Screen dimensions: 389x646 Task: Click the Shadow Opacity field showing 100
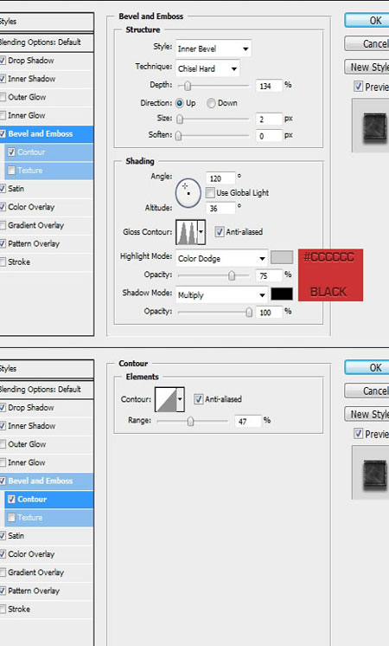[269, 313]
